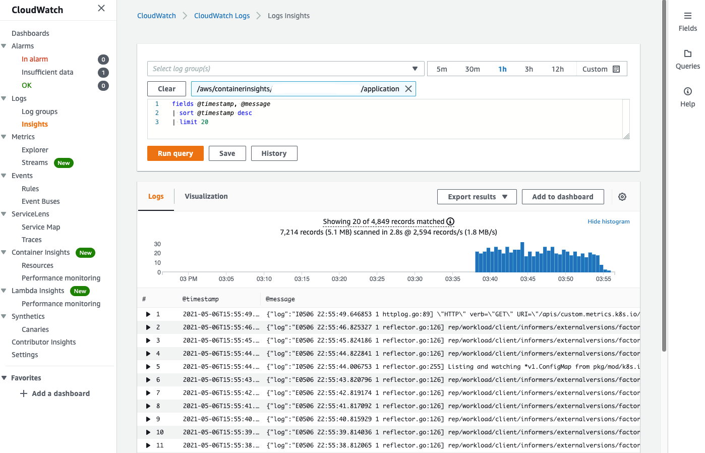Open Event Buses
This screenshot has width=705, height=453.
tap(40, 201)
